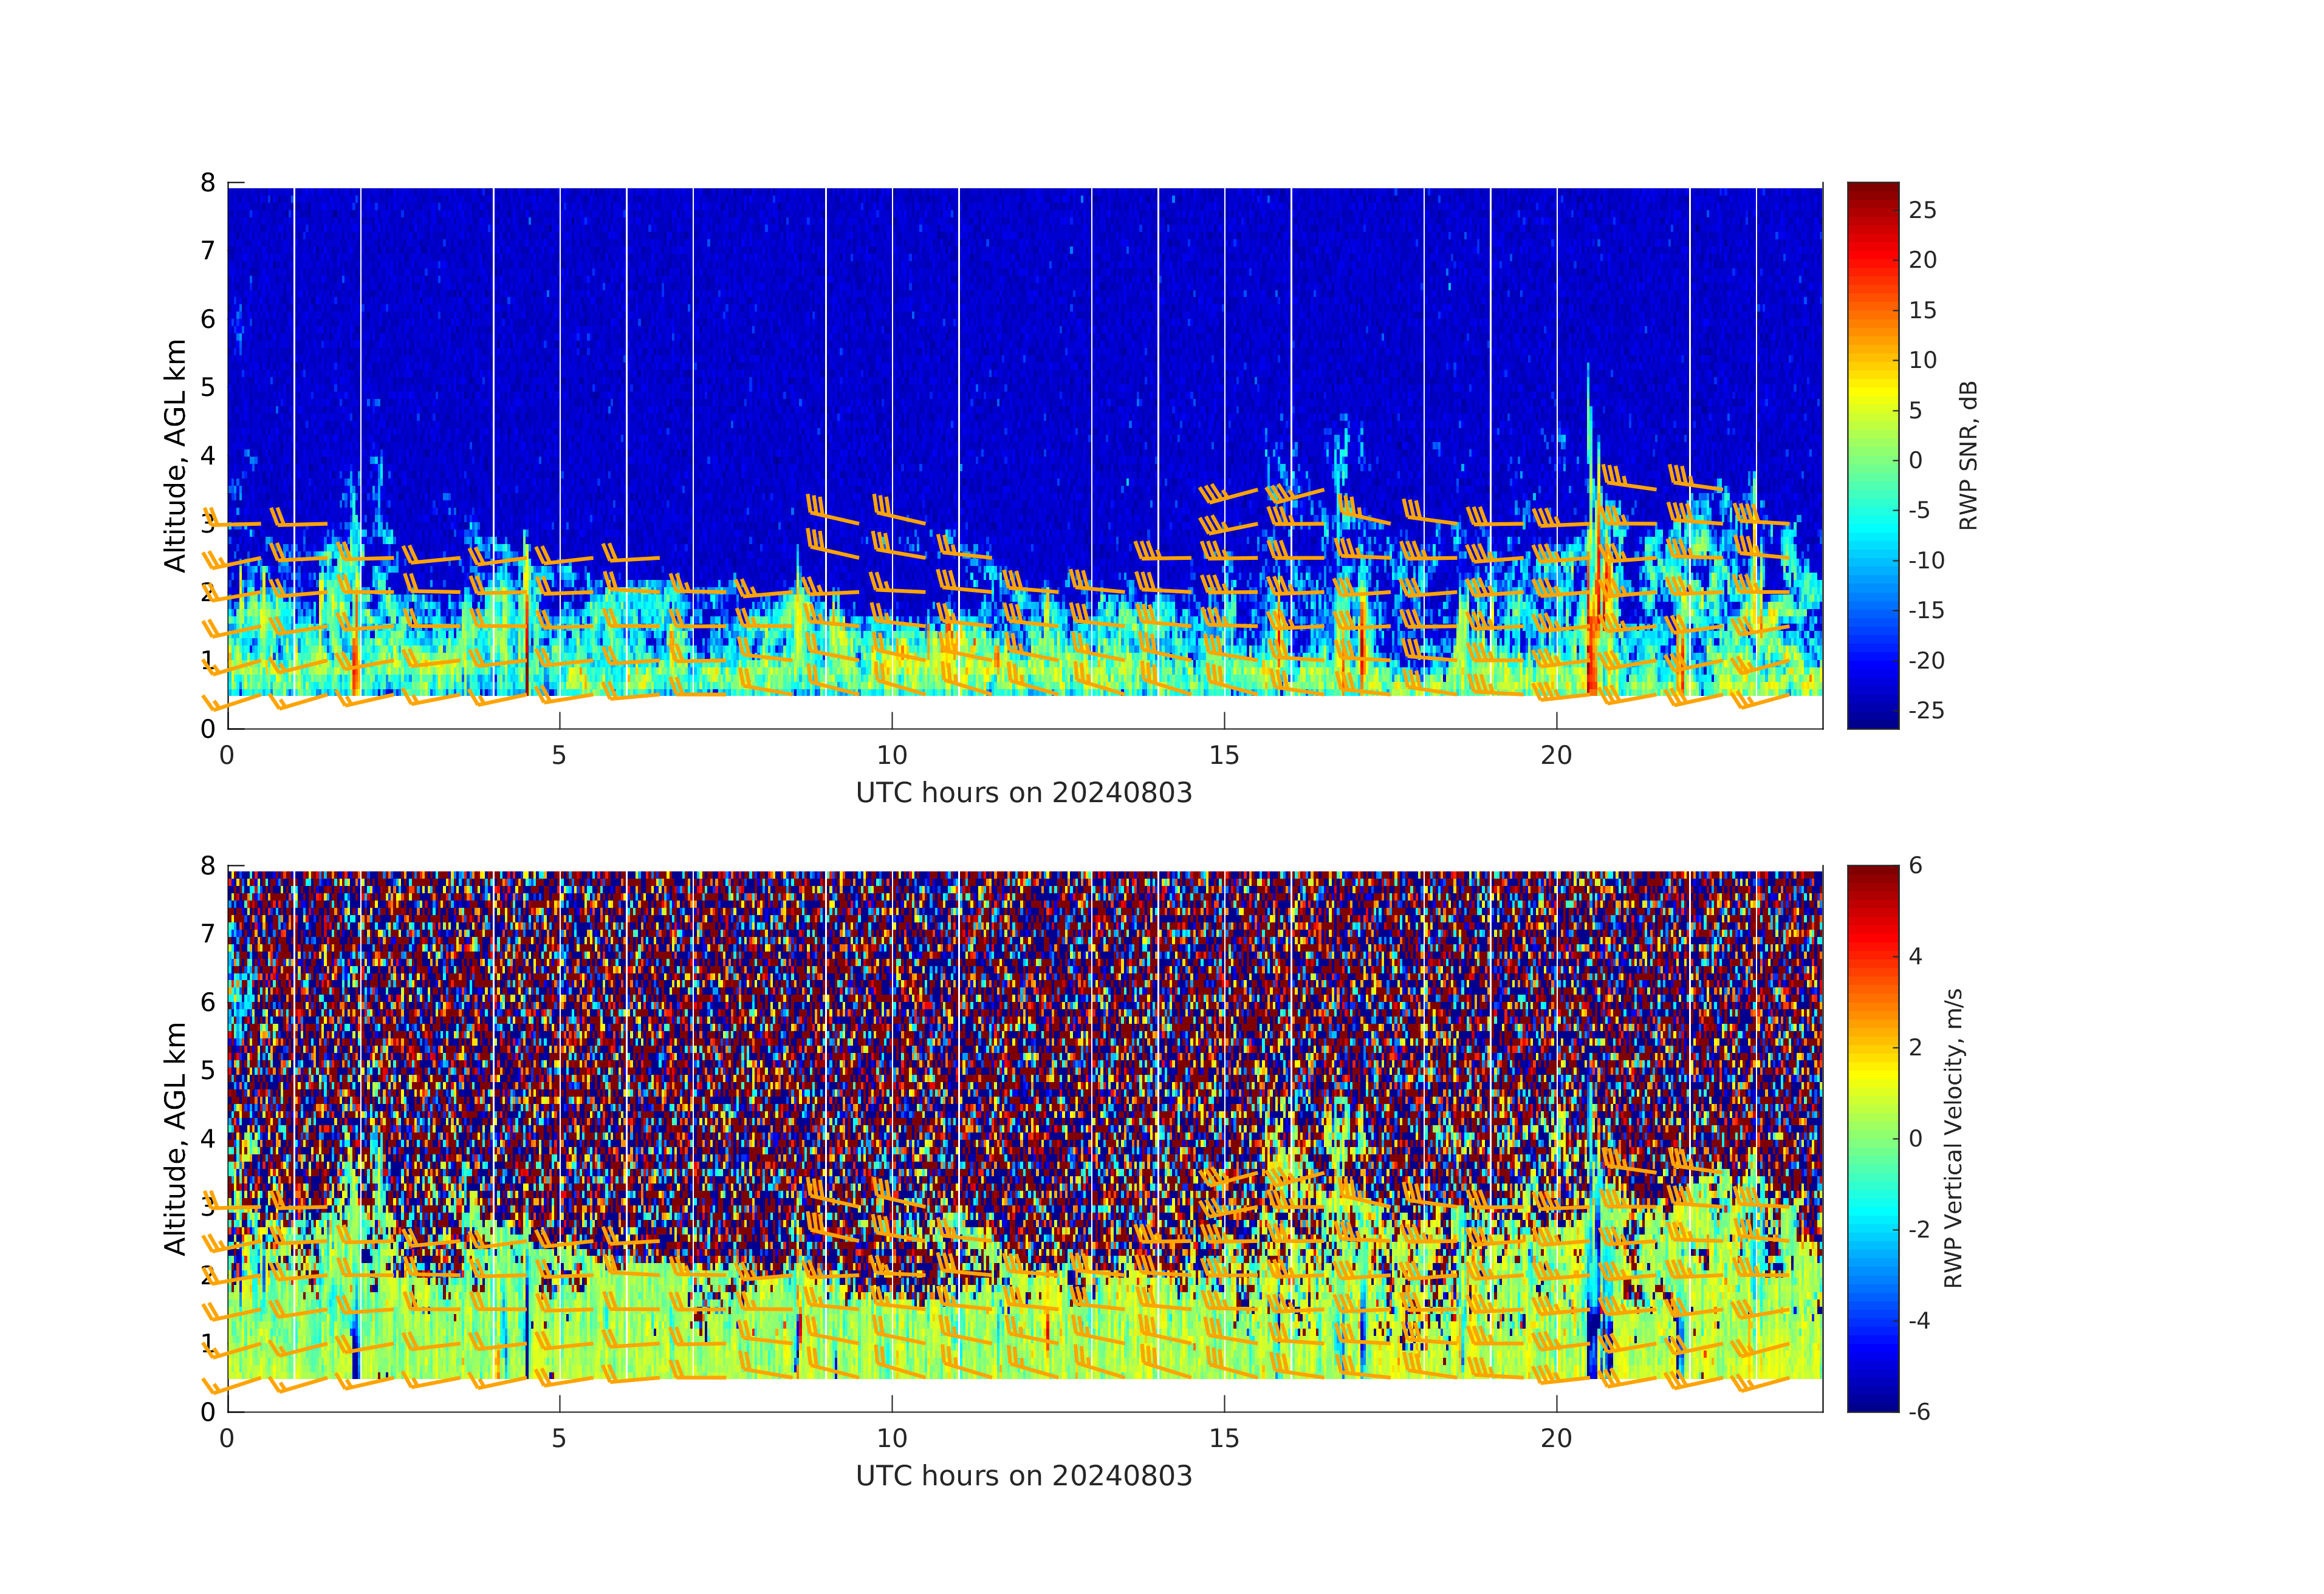This screenshot has width=2324, height=1594.
Task: Click the dark blue bottom of velocity colorbar
Action: (1872, 1404)
